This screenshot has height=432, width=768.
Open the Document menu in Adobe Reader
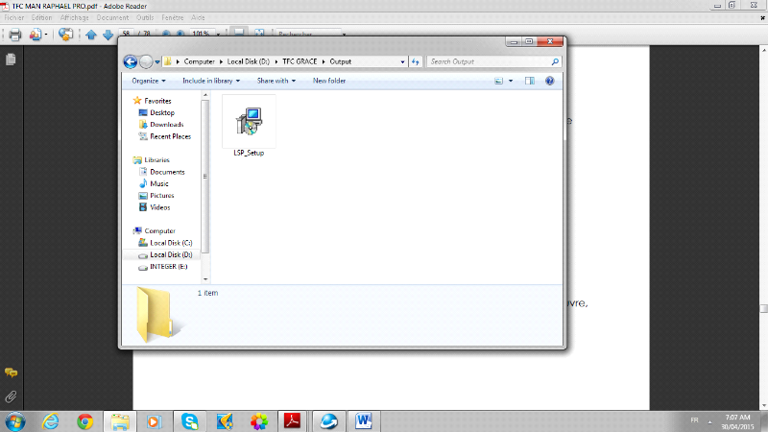pyautogui.click(x=112, y=17)
